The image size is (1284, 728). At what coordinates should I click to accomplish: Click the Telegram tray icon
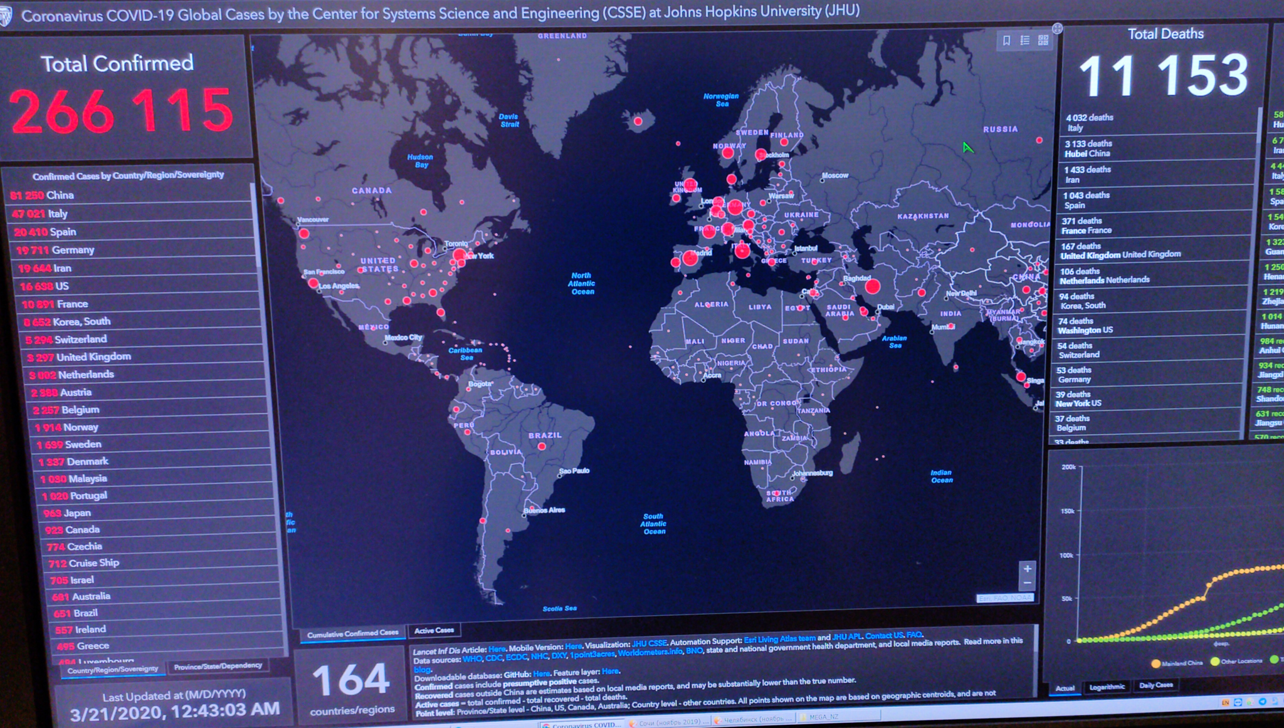[x=1263, y=702]
